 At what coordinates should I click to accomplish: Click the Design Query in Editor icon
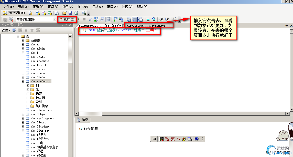click(x=102, y=19)
